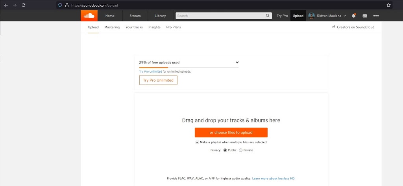Switch to Your tracks tab

[134, 27]
